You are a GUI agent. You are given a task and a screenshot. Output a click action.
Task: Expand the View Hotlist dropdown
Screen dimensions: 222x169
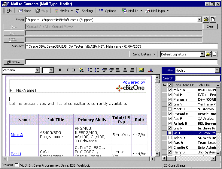pos(217,70)
